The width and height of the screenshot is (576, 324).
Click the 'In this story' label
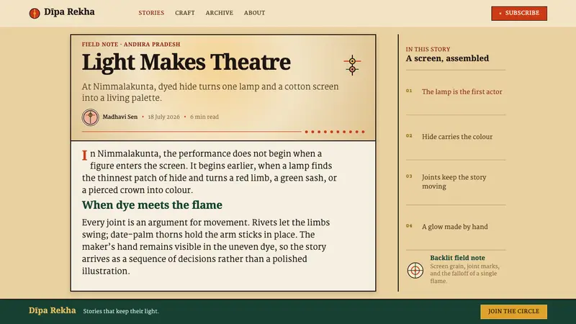[428, 49]
